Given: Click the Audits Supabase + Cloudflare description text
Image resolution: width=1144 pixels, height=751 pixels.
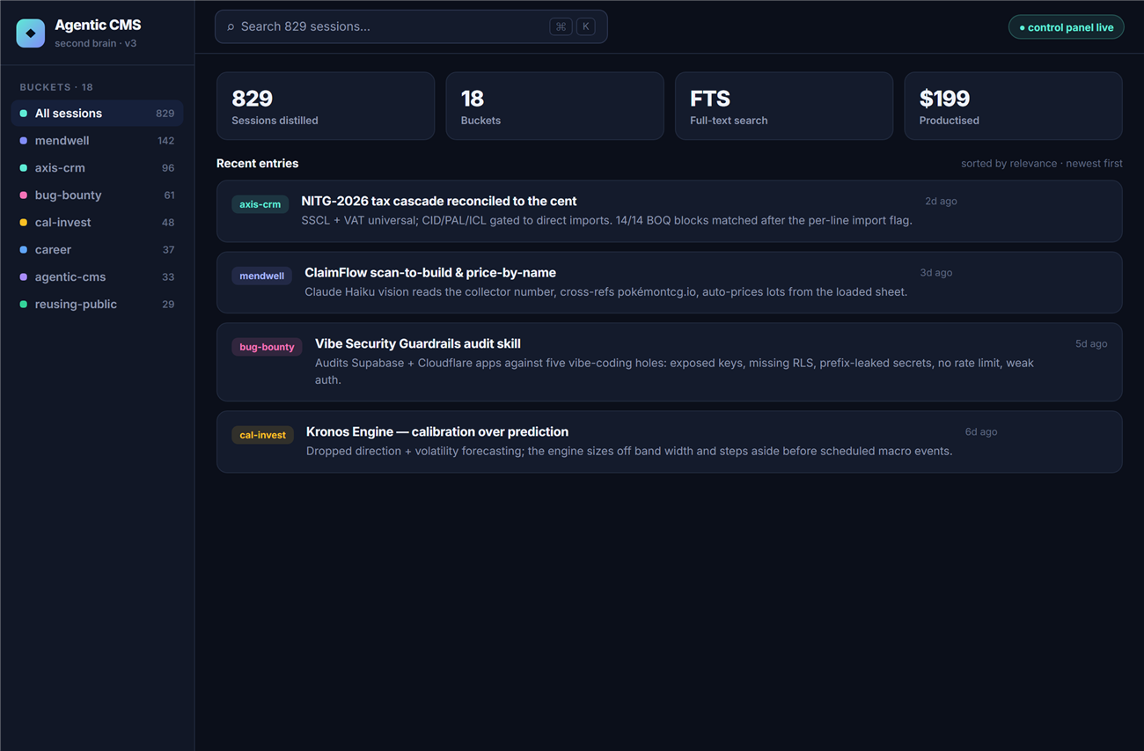Looking at the screenshot, I should point(674,372).
